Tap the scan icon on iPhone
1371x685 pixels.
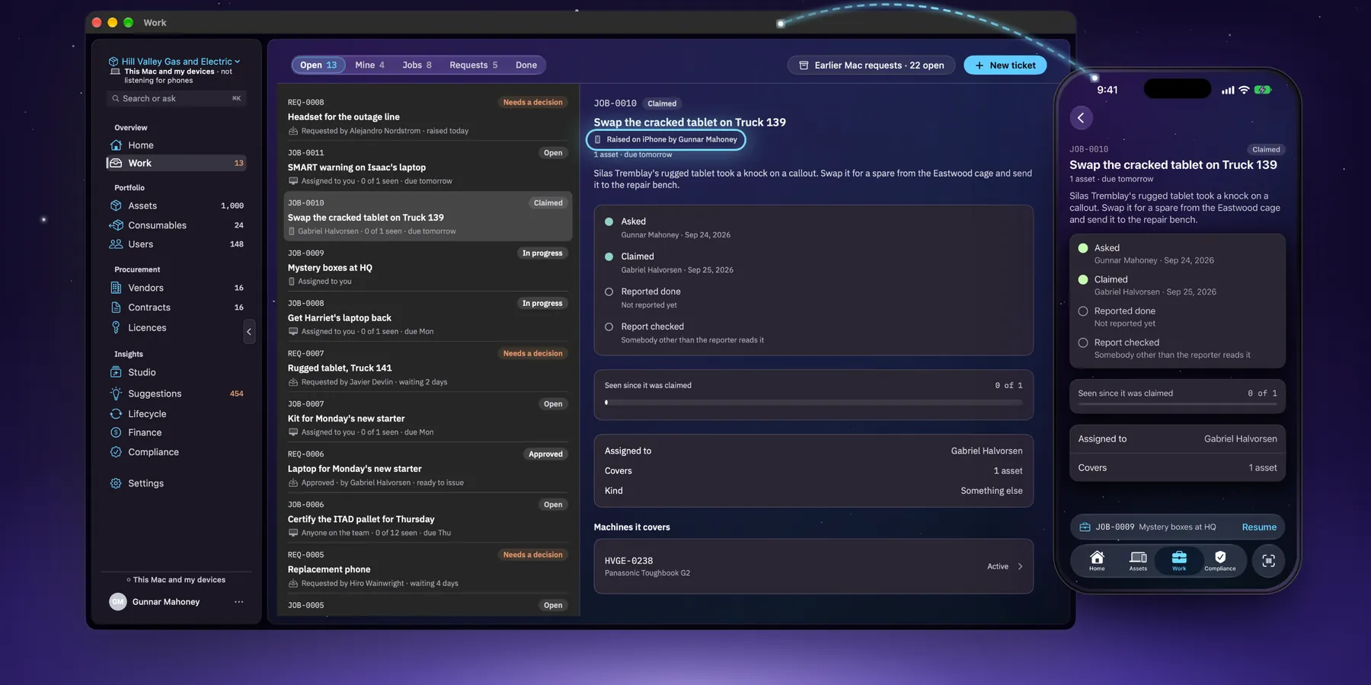pyautogui.click(x=1268, y=561)
